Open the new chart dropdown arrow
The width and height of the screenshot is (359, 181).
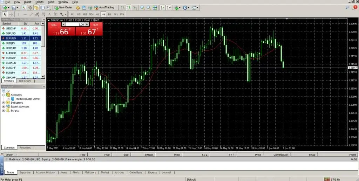tap(9, 8)
